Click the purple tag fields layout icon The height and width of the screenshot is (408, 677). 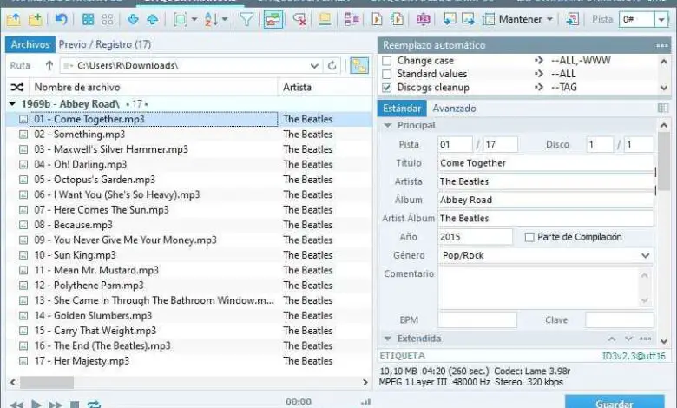[352, 19]
